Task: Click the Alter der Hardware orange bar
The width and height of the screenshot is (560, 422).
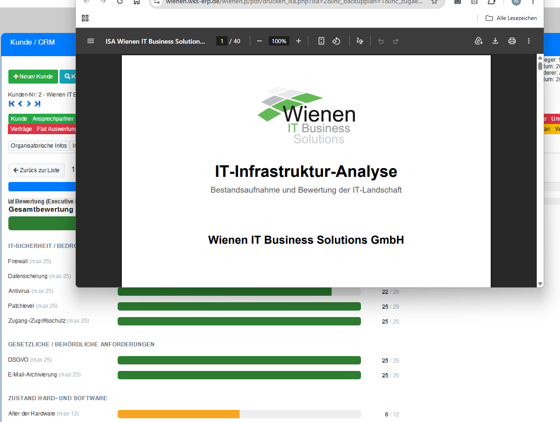Action: tap(179, 414)
